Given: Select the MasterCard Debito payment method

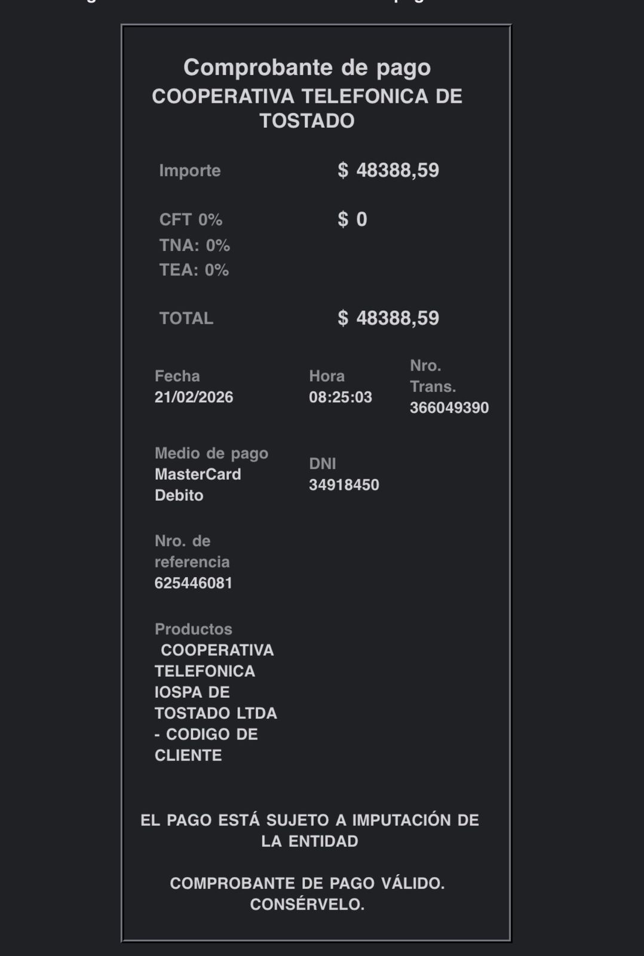Looking at the screenshot, I should click(x=198, y=485).
